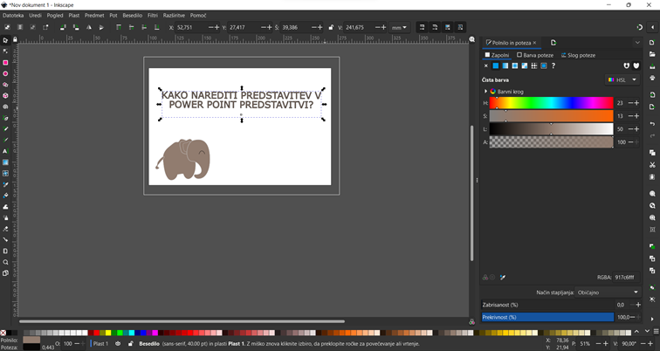Open the mm units dropdown
660x351 pixels.
click(399, 27)
